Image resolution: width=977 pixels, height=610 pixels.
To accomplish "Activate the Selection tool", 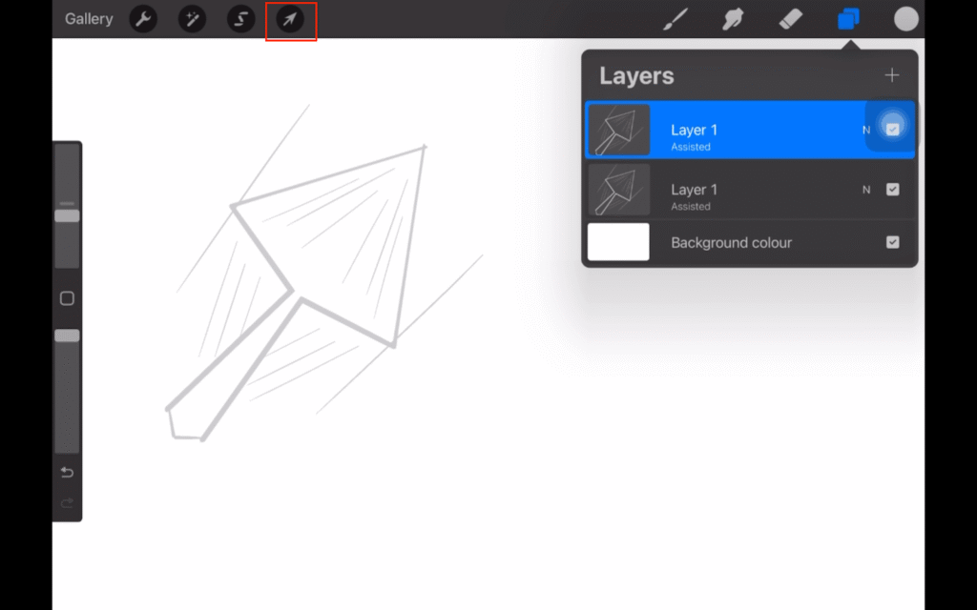I will point(241,19).
